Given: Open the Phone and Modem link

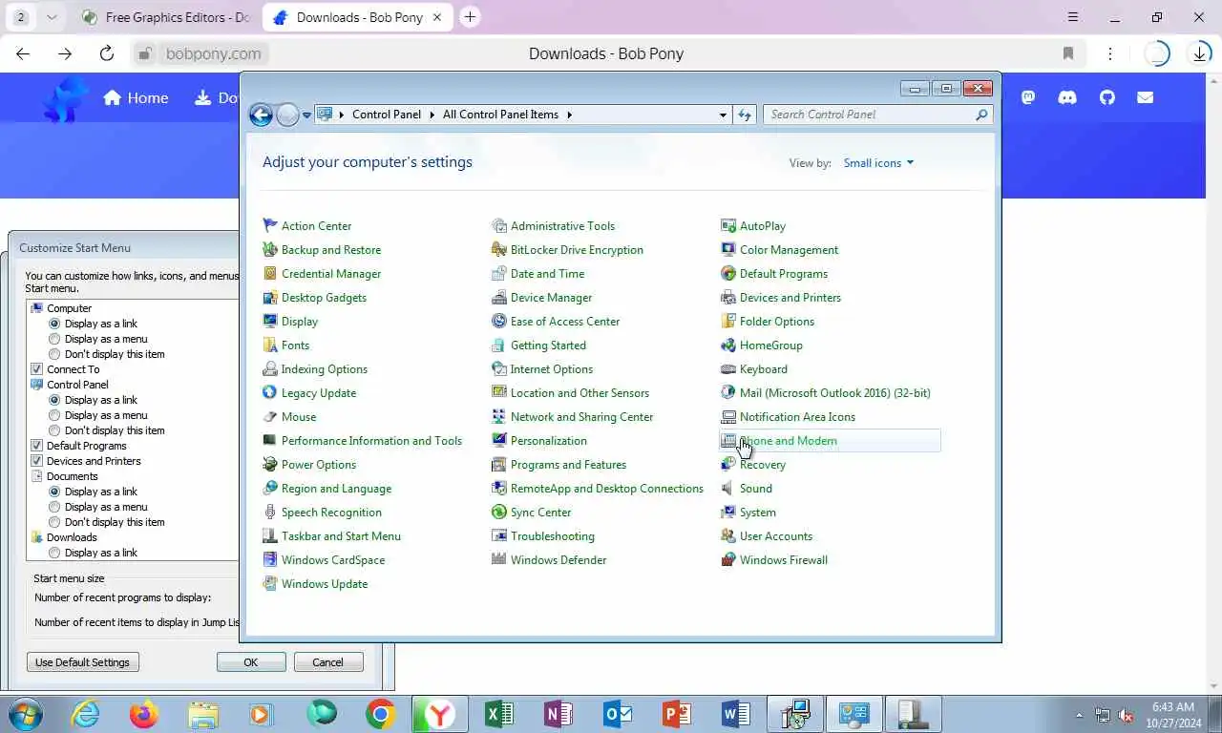Looking at the screenshot, I should coord(788,441).
